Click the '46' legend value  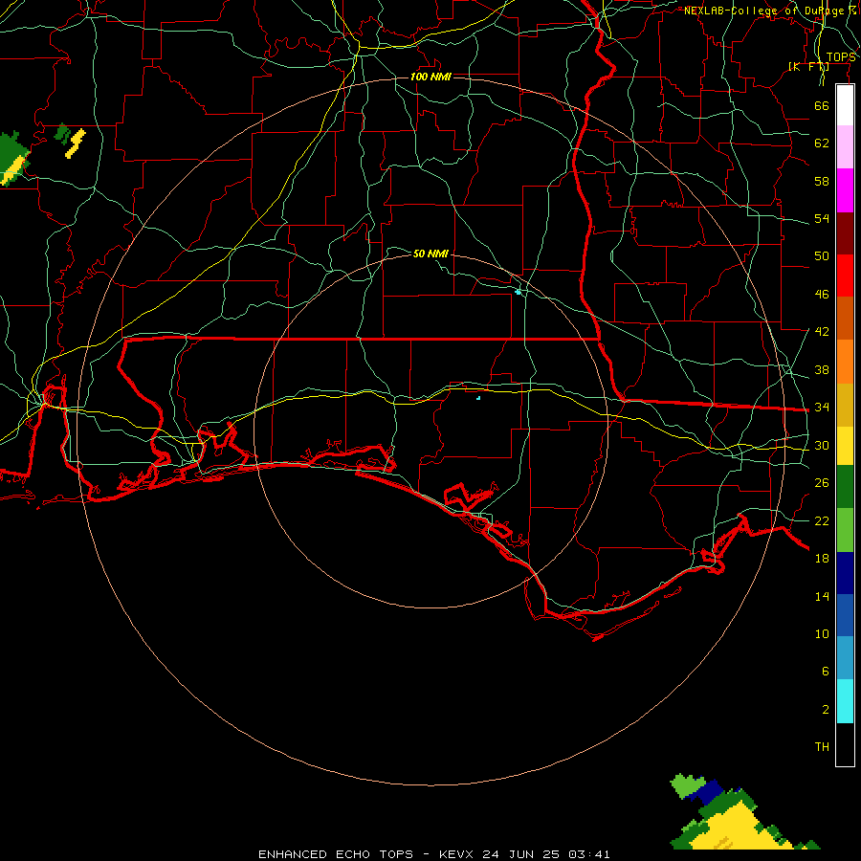pyautogui.click(x=822, y=295)
